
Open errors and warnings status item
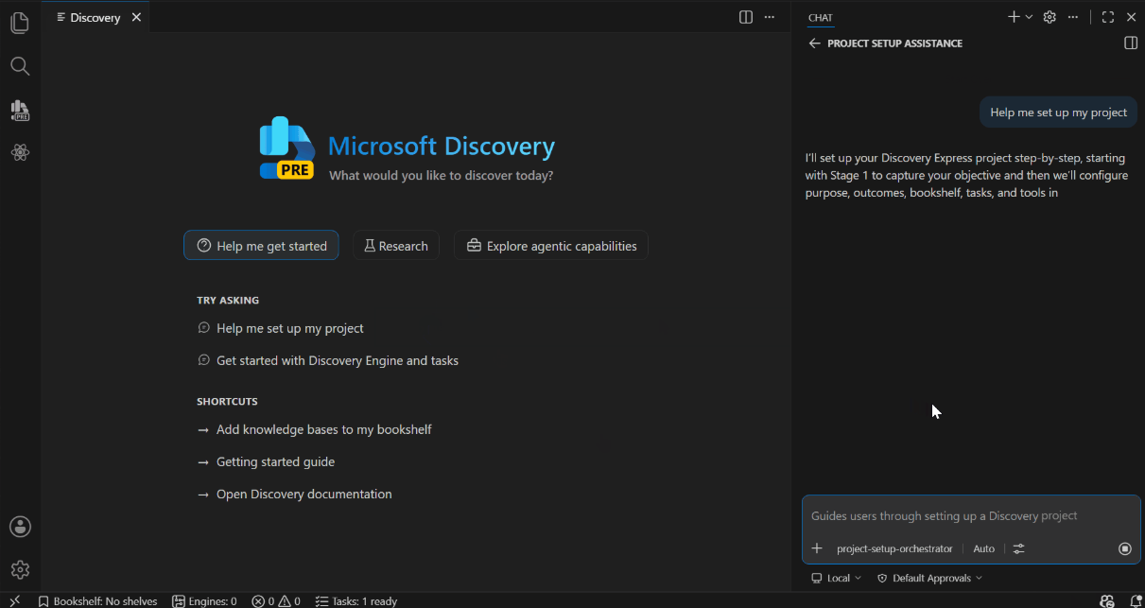(276, 600)
